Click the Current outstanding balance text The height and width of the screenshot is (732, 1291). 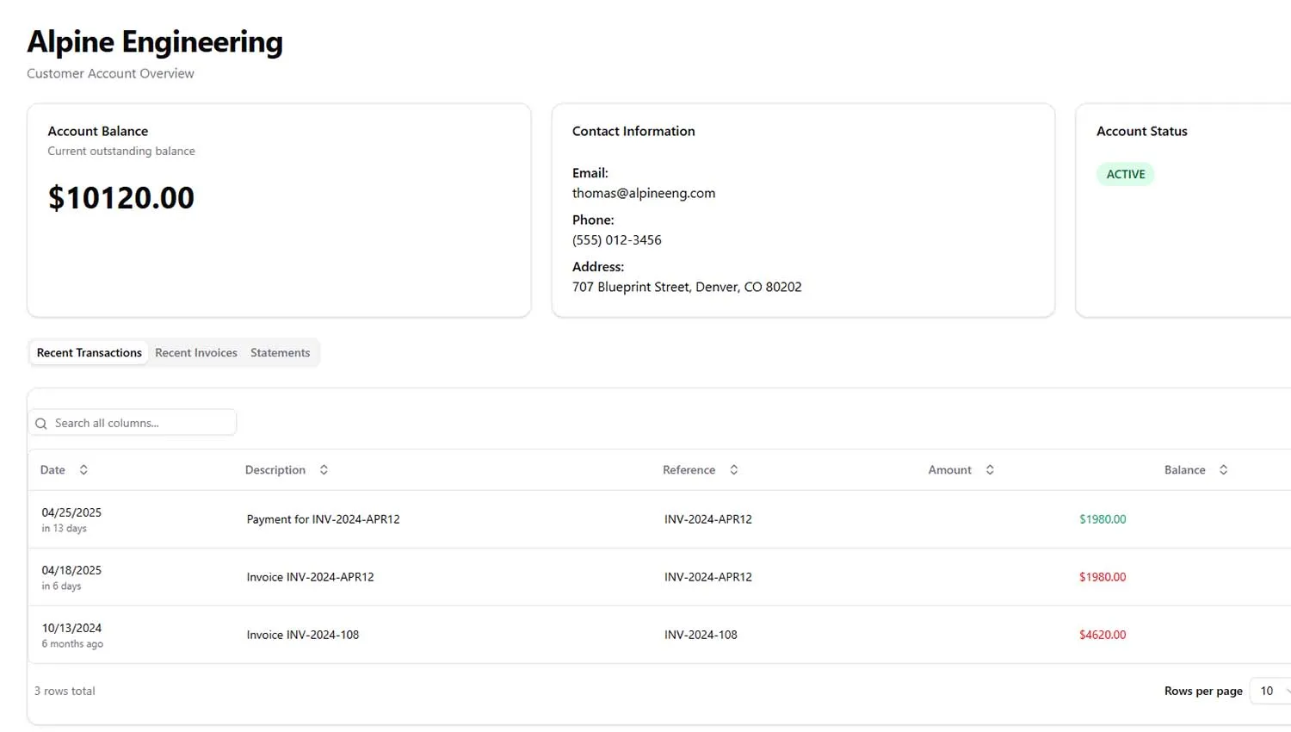click(121, 151)
